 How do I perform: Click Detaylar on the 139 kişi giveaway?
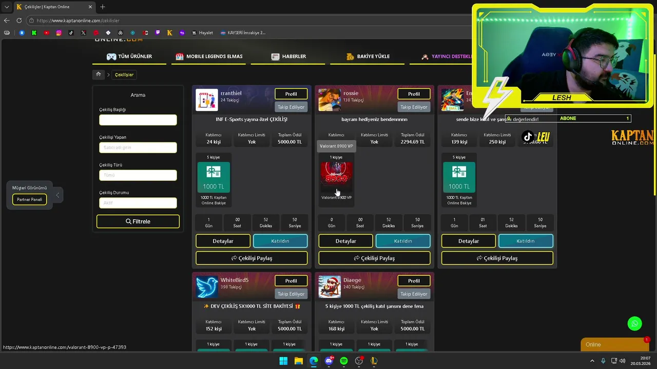coord(469,241)
